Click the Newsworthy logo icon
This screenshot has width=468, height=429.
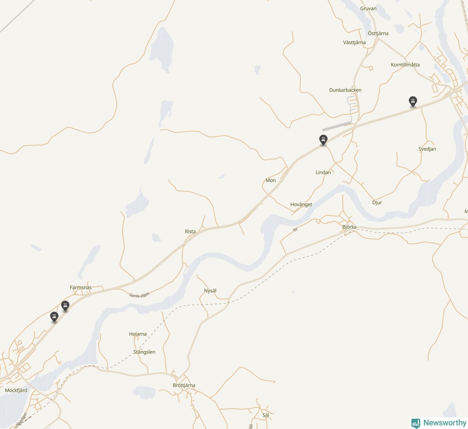click(x=416, y=423)
